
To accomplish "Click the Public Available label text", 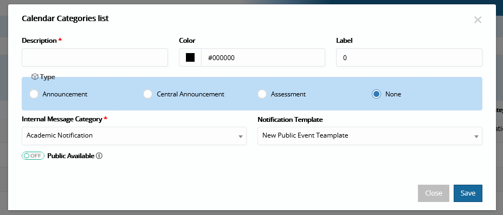I will tap(71, 156).
